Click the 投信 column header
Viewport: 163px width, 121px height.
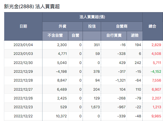[x=92, y=26]
